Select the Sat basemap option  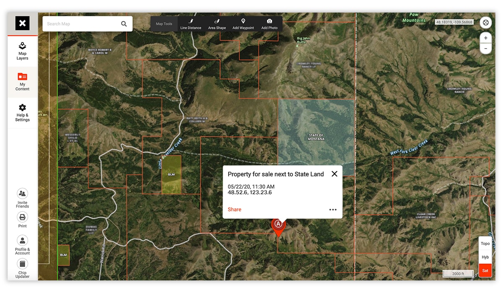485,270
